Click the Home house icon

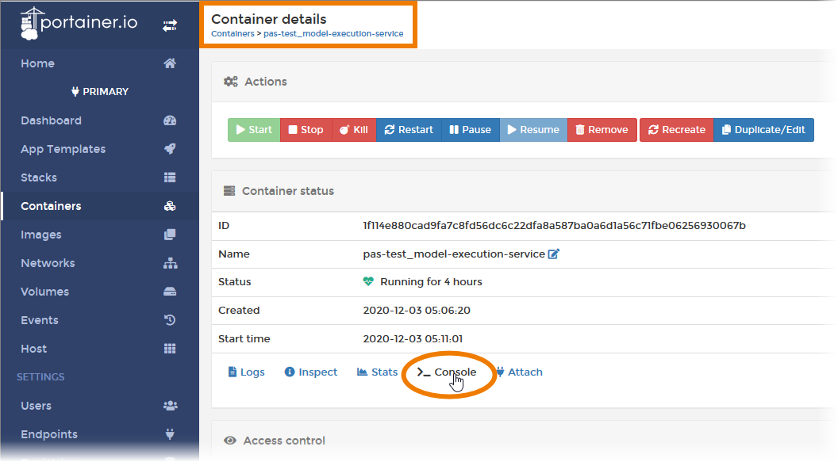[x=170, y=63]
